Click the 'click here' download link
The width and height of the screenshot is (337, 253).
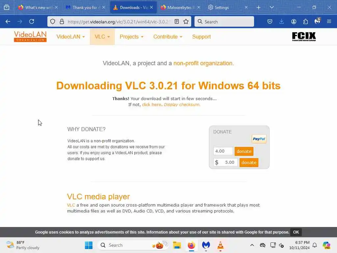click(x=151, y=104)
